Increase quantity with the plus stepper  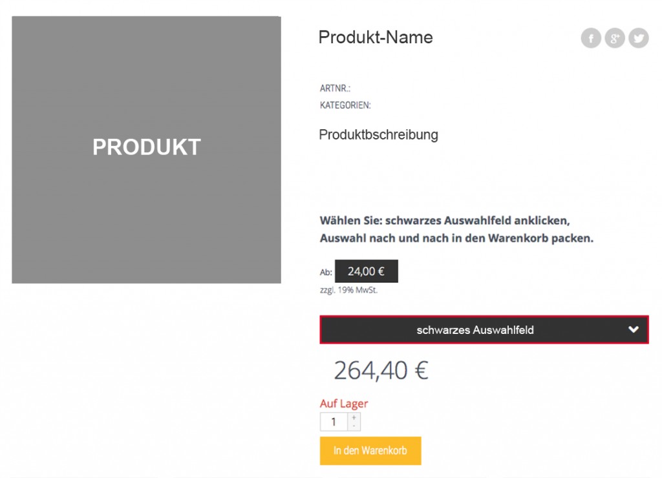point(354,418)
